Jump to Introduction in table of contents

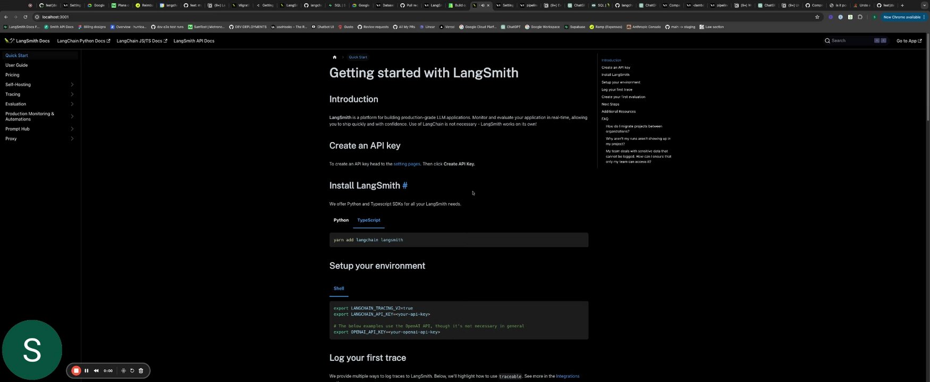611,60
